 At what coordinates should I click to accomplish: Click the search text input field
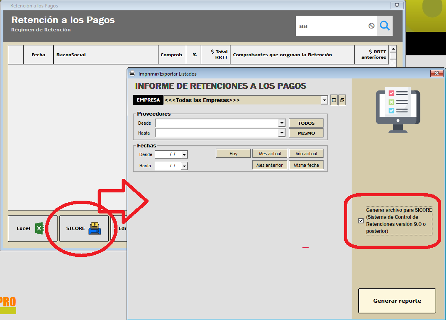(331, 26)
